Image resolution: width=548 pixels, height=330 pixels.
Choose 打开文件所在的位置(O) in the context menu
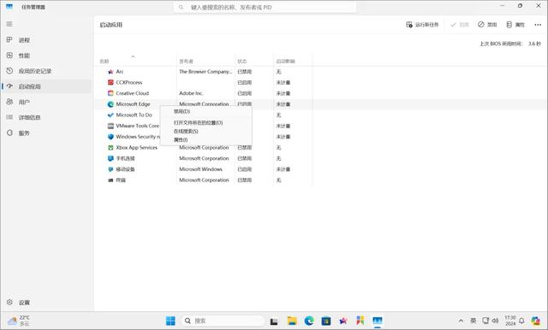point(205,122)
